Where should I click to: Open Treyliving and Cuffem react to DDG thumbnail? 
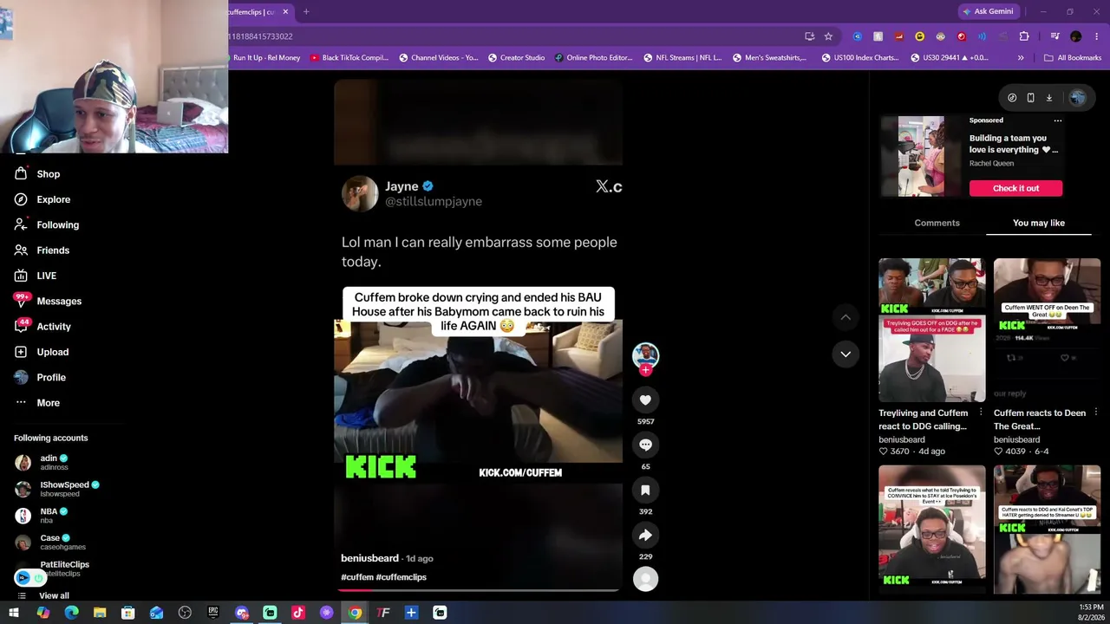932,330
